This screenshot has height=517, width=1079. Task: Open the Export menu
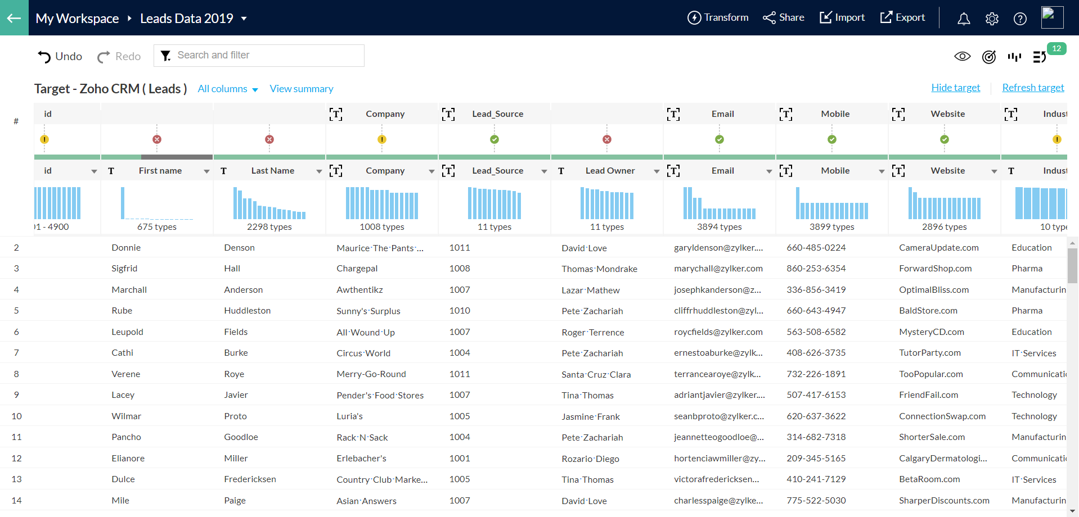pyautogui.click(x=902, y=18)
